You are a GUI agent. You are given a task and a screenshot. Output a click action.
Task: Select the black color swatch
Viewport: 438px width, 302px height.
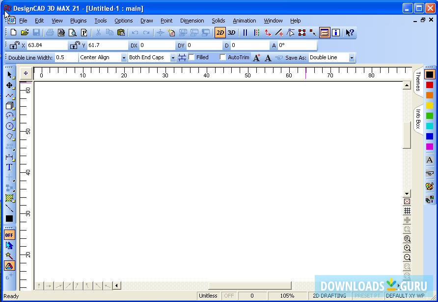[x=429, y=74]
